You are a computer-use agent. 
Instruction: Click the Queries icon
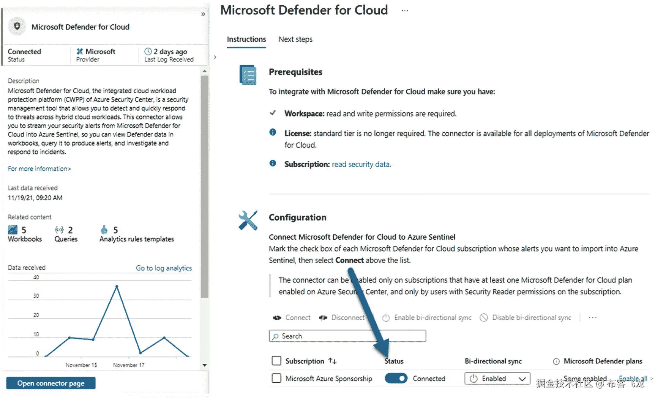[x=59, y=230]
